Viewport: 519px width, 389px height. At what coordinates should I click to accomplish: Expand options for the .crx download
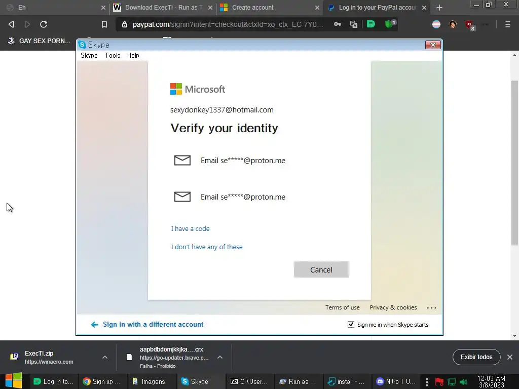[220, 357]
